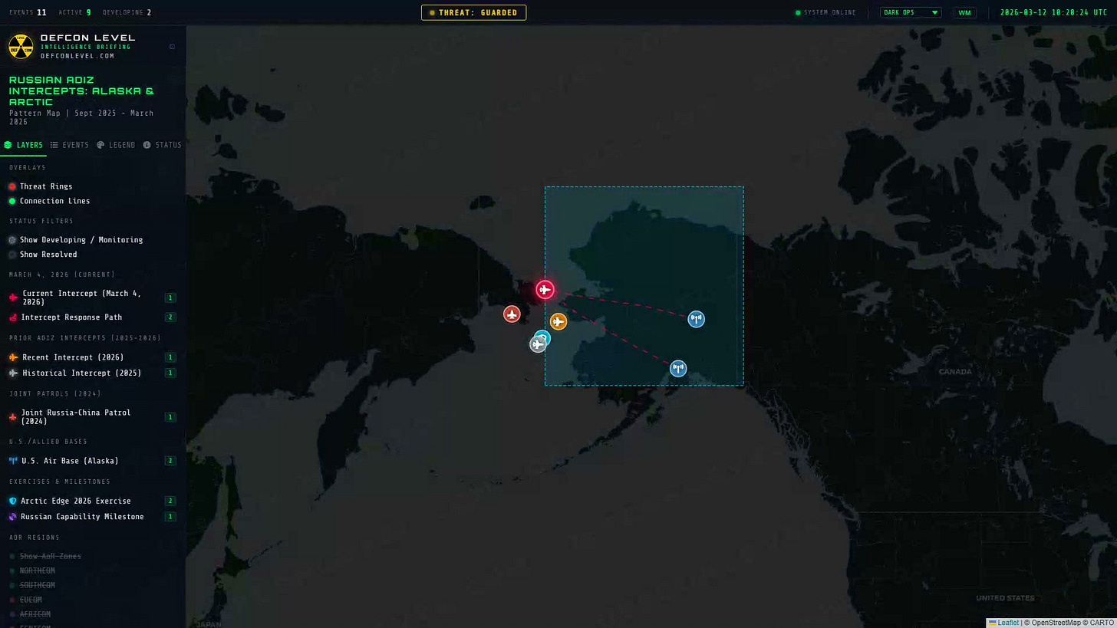This screenshot has height=628, width=1117.
Task: Toggle the U.S. Air Base (Alaska) layer icon
Action: (13, 461)
